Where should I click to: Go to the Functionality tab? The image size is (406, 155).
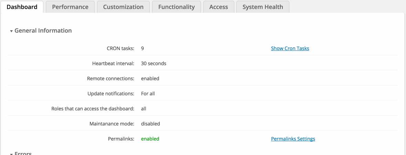(x=177, y=7)
